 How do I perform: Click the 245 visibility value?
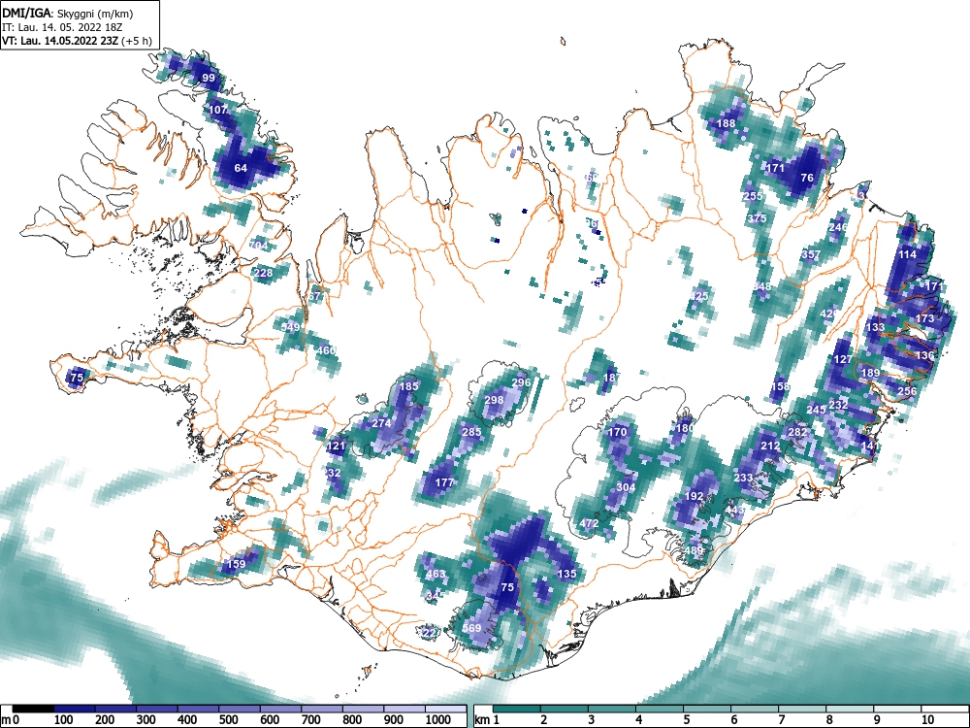pyautogui.click(x=816, y=410)
